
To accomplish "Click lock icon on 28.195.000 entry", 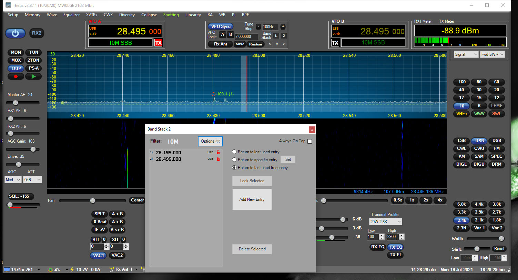I will point(218,152).
